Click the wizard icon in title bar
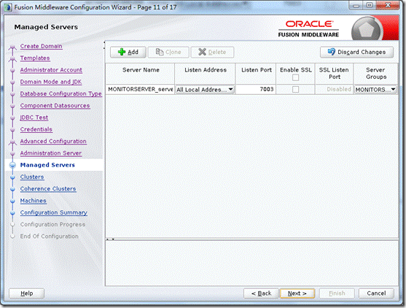This screenshot has height=308, width=406. tap(8, 7)
